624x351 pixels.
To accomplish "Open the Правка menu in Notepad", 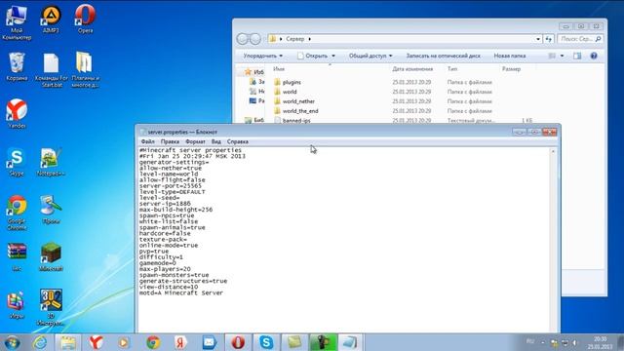I will coord(170,141).
